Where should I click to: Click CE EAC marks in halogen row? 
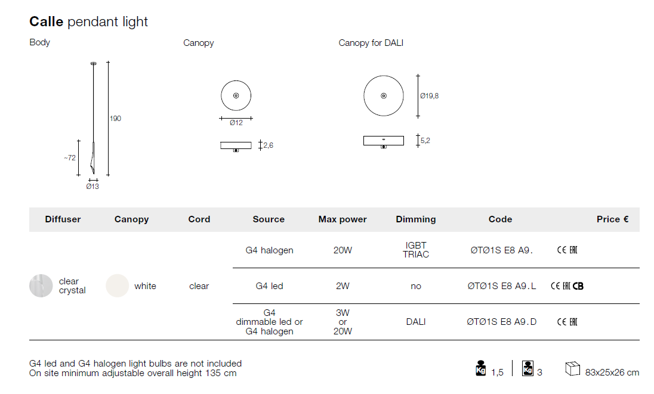567,250
